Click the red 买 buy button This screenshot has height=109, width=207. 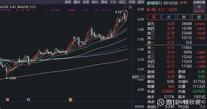point(154,17)
